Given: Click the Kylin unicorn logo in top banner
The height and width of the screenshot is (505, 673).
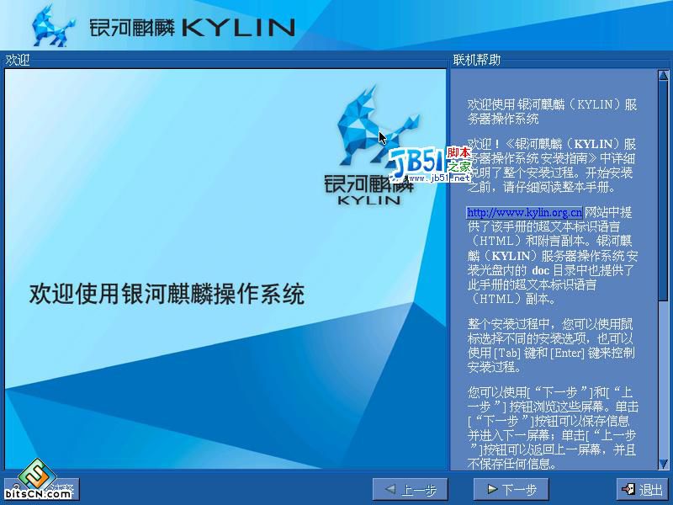Looking at the screenshot, I should [x=53, y=26].
